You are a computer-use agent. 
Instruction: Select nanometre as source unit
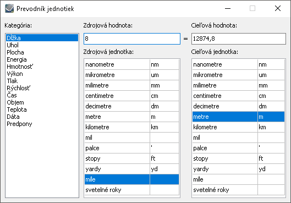132,64
